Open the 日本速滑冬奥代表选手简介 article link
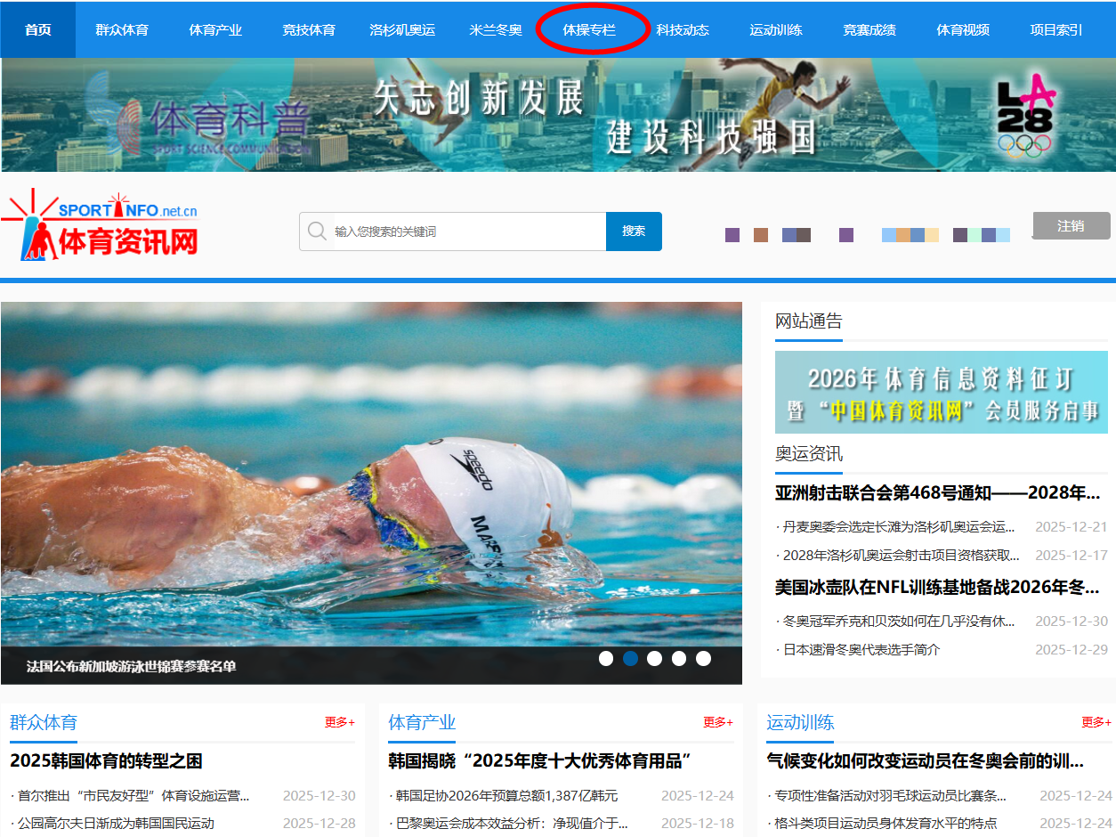This screenshot has width=1116, height=837. click(x=861, y=650)
